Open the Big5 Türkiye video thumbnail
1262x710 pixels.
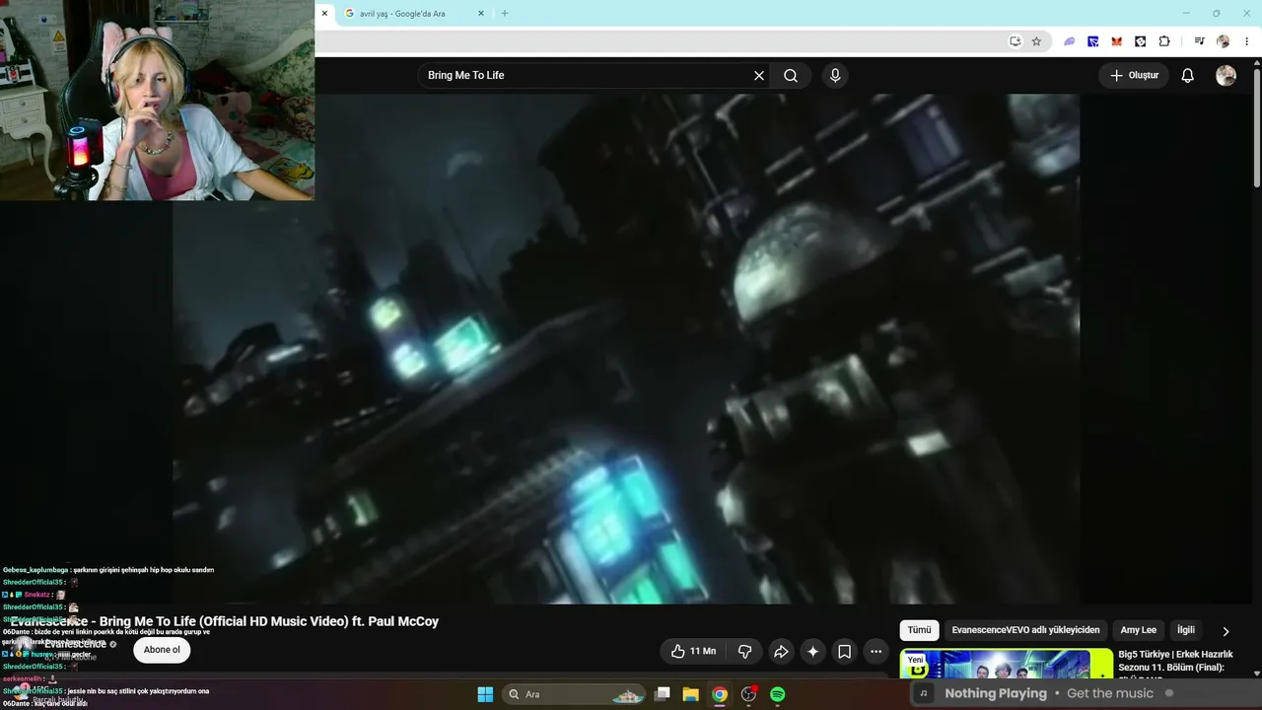tap(1006, 664)
